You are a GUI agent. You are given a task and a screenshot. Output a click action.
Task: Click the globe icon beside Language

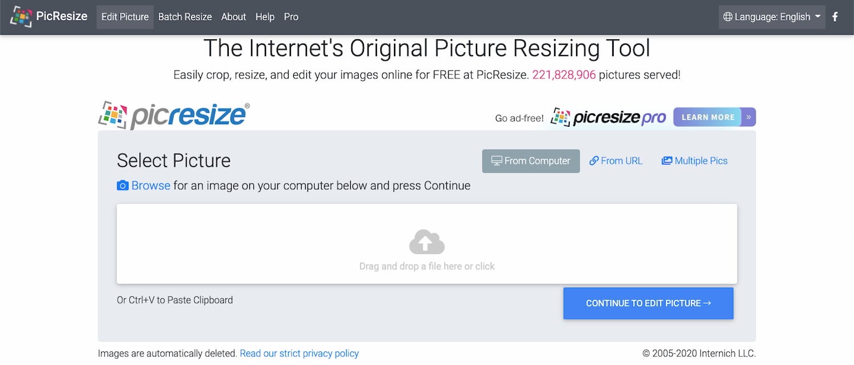point(728,17)
